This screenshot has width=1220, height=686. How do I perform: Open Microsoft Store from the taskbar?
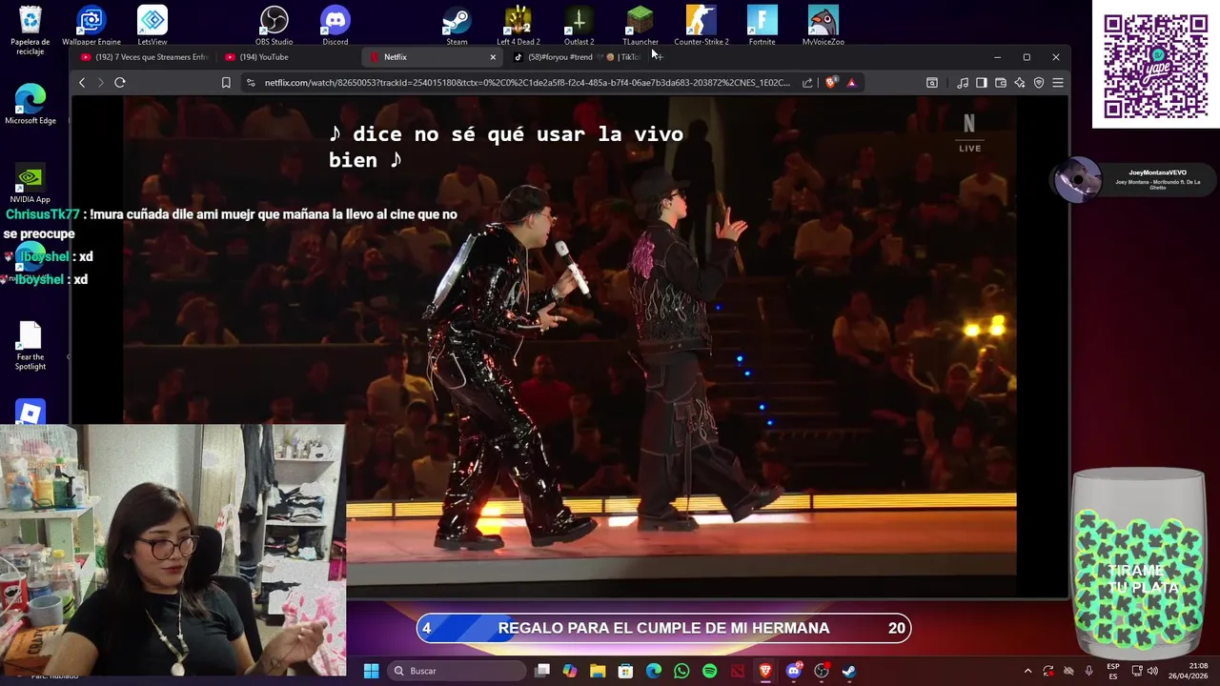625,671
